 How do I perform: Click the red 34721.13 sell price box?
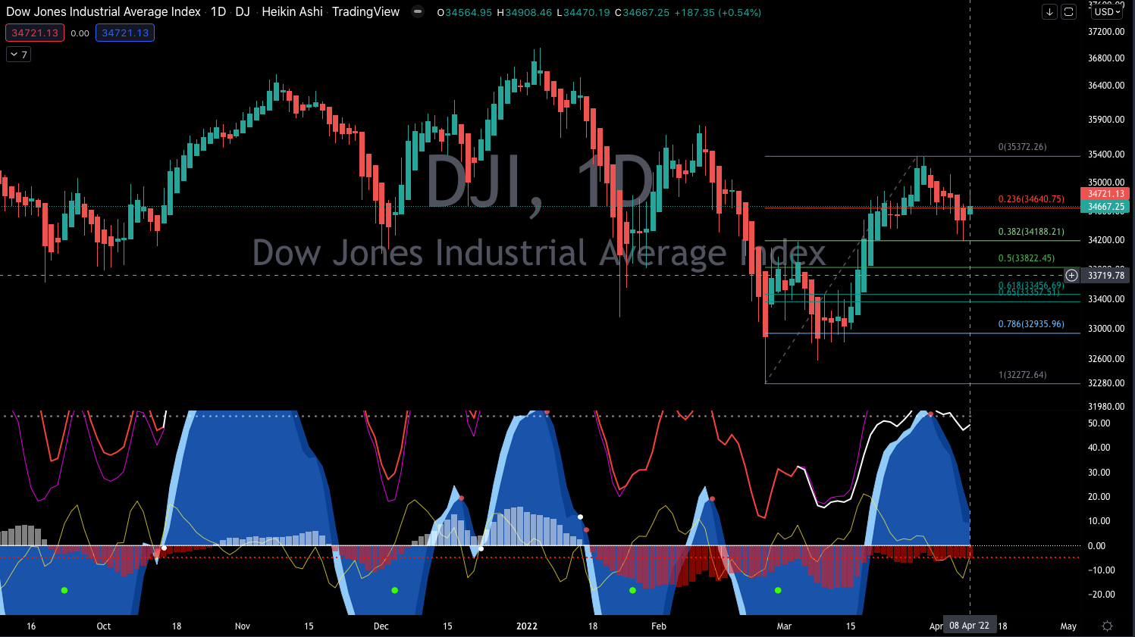(x=35, y=33)
